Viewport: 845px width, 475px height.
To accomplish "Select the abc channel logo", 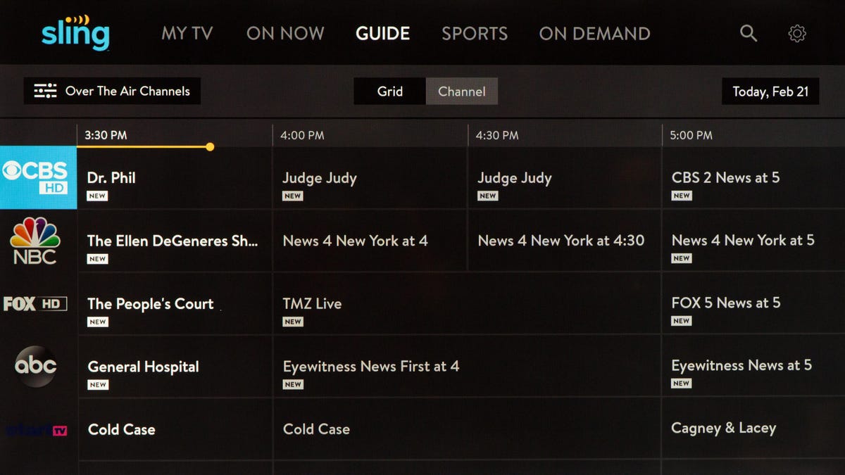I will coord(36,366).
